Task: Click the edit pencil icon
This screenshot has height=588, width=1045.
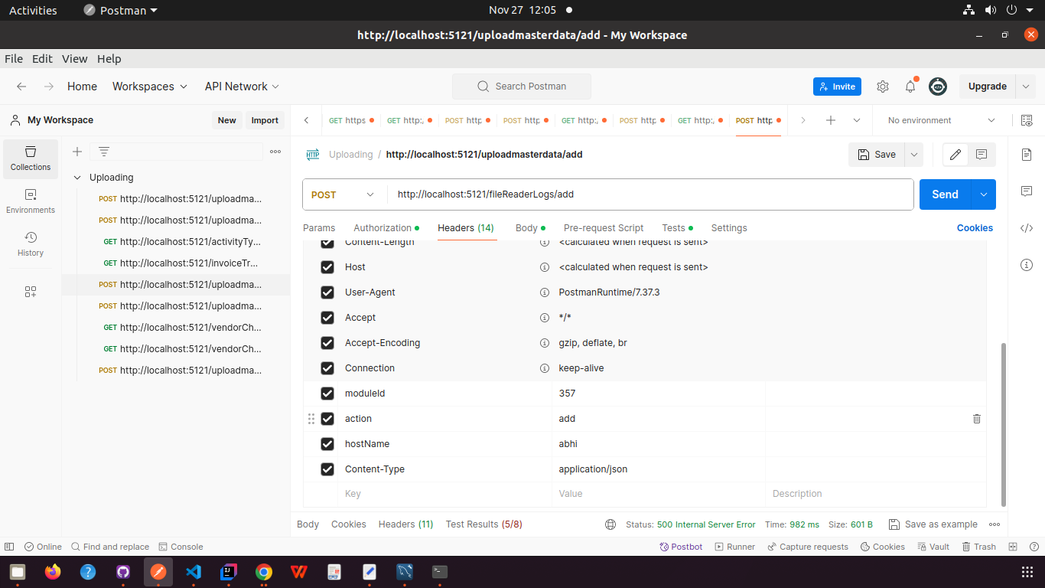Action: 955,155
